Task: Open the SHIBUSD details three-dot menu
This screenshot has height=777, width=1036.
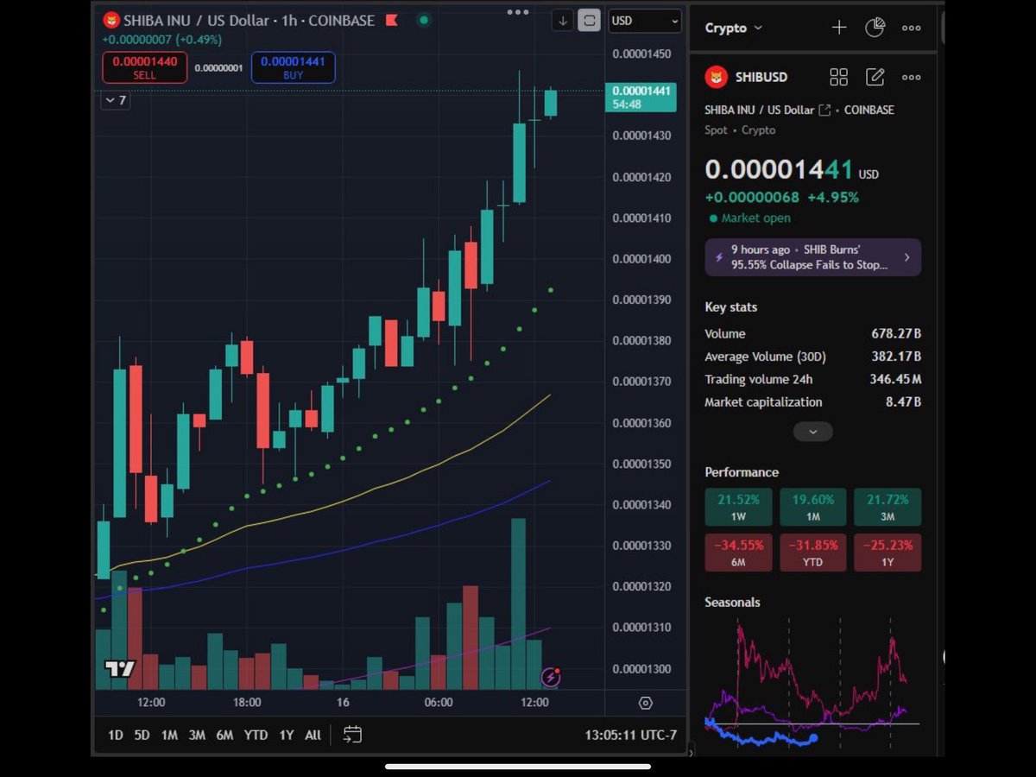Action: pyautogui.click(x=911, y=78)
